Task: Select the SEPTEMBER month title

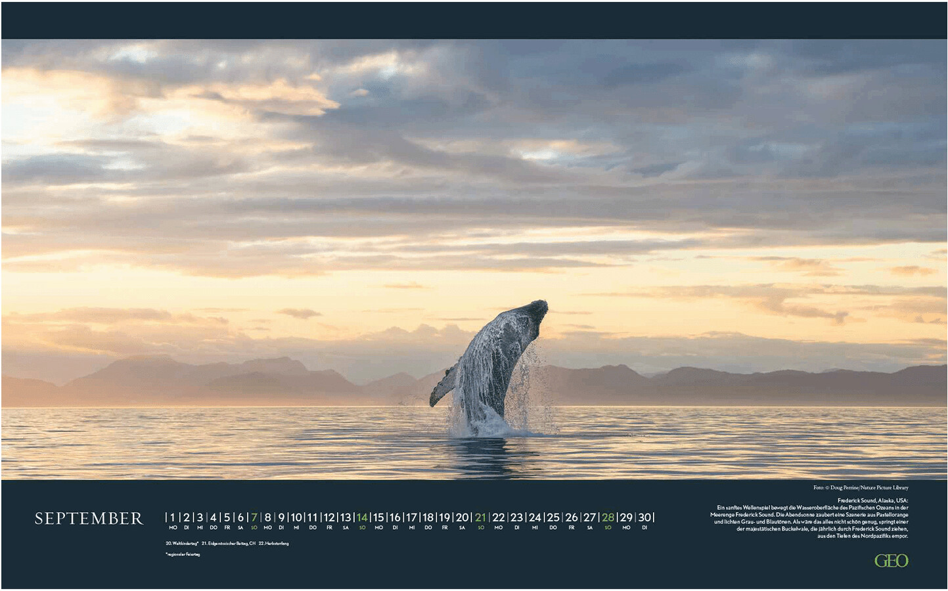Action: point(89,519)
